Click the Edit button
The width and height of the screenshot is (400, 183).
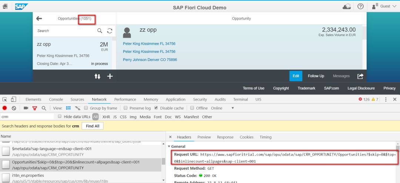(x=296, y=76)
